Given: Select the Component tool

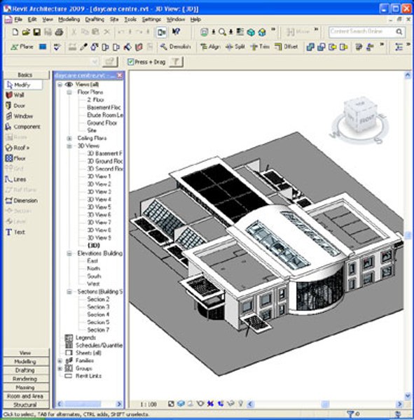Looking at the screenshot, I should click(x=23, y=127).
